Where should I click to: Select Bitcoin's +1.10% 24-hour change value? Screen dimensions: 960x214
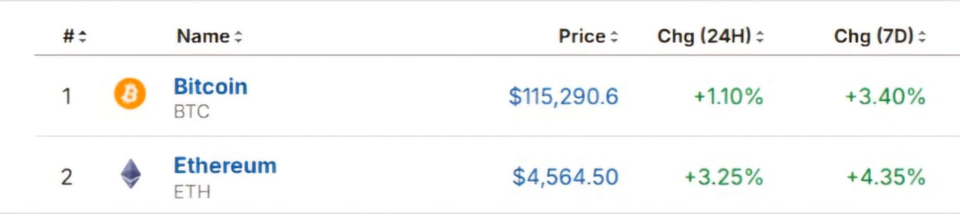[x=728, y=96]
